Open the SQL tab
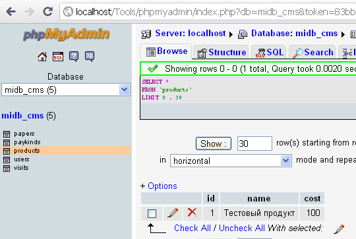The width and height of the screenshot is (356, 239). tap(270, 53)
